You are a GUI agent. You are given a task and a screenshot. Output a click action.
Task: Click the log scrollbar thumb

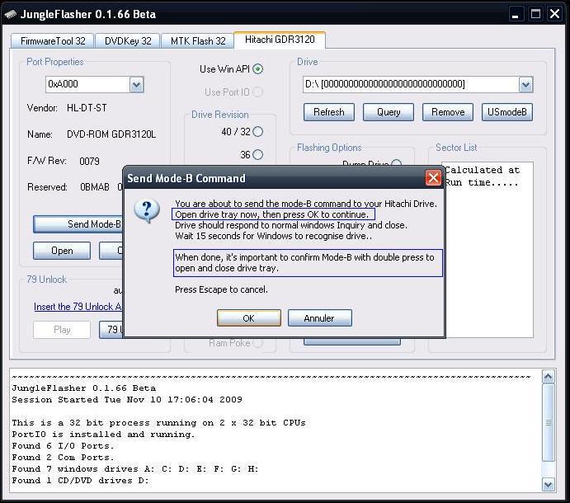tap(548, 422)
